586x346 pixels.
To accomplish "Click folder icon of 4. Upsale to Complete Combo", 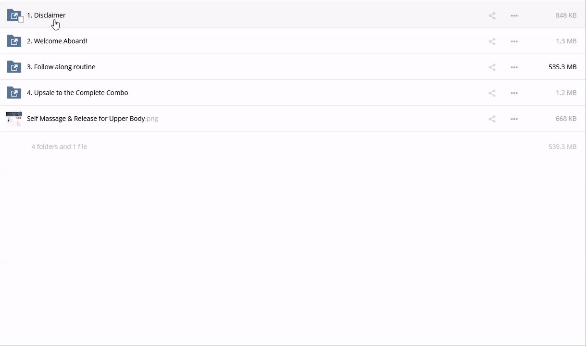I will coord(14,93).
